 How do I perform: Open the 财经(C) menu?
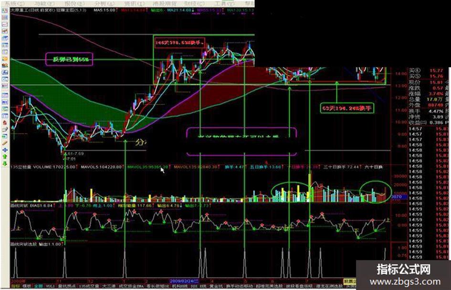coord(195,3)
